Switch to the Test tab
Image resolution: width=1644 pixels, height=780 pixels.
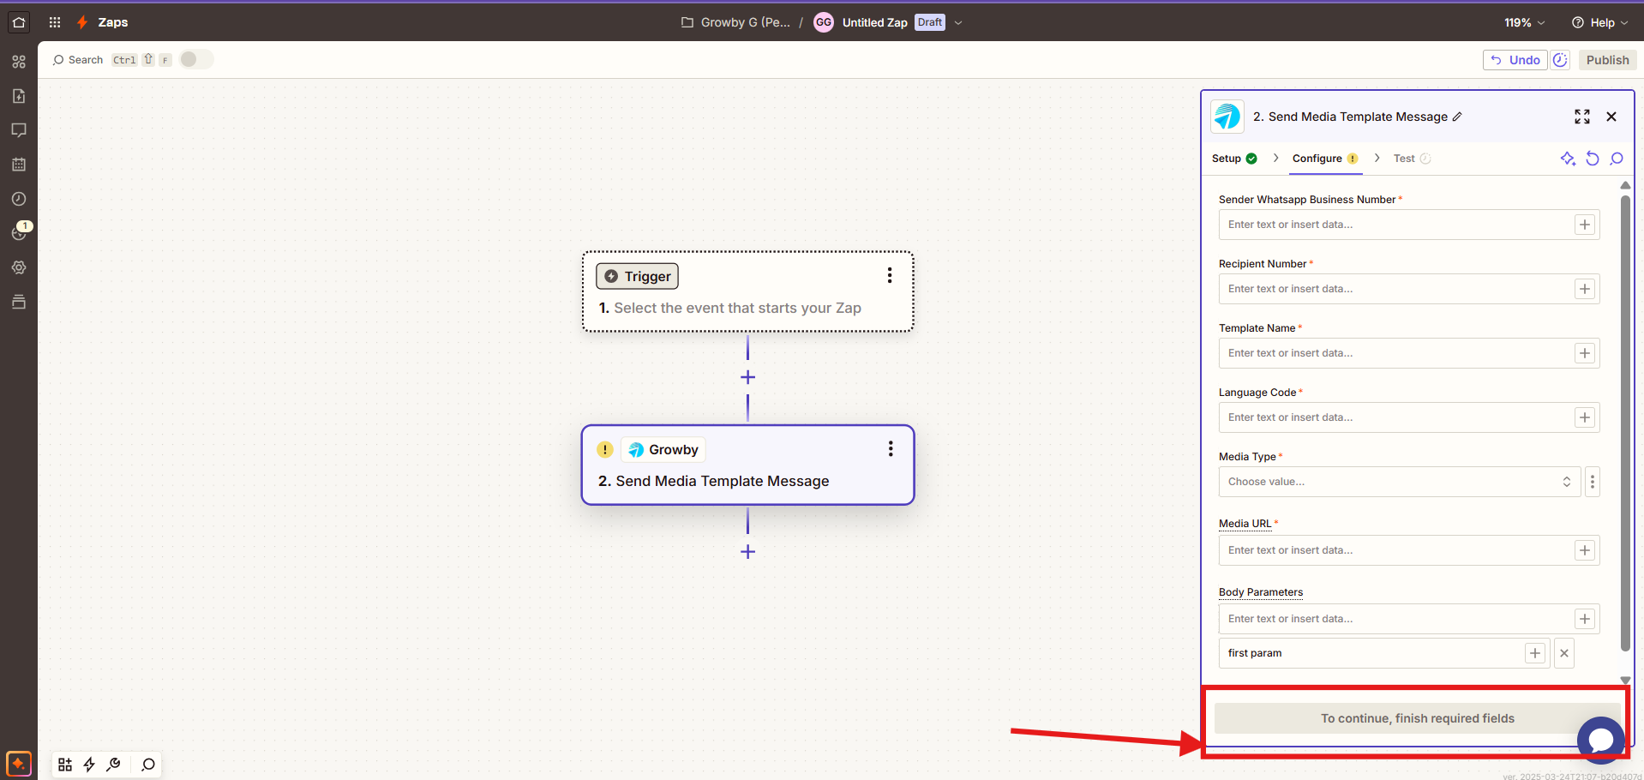click(x=1412, y=159)
